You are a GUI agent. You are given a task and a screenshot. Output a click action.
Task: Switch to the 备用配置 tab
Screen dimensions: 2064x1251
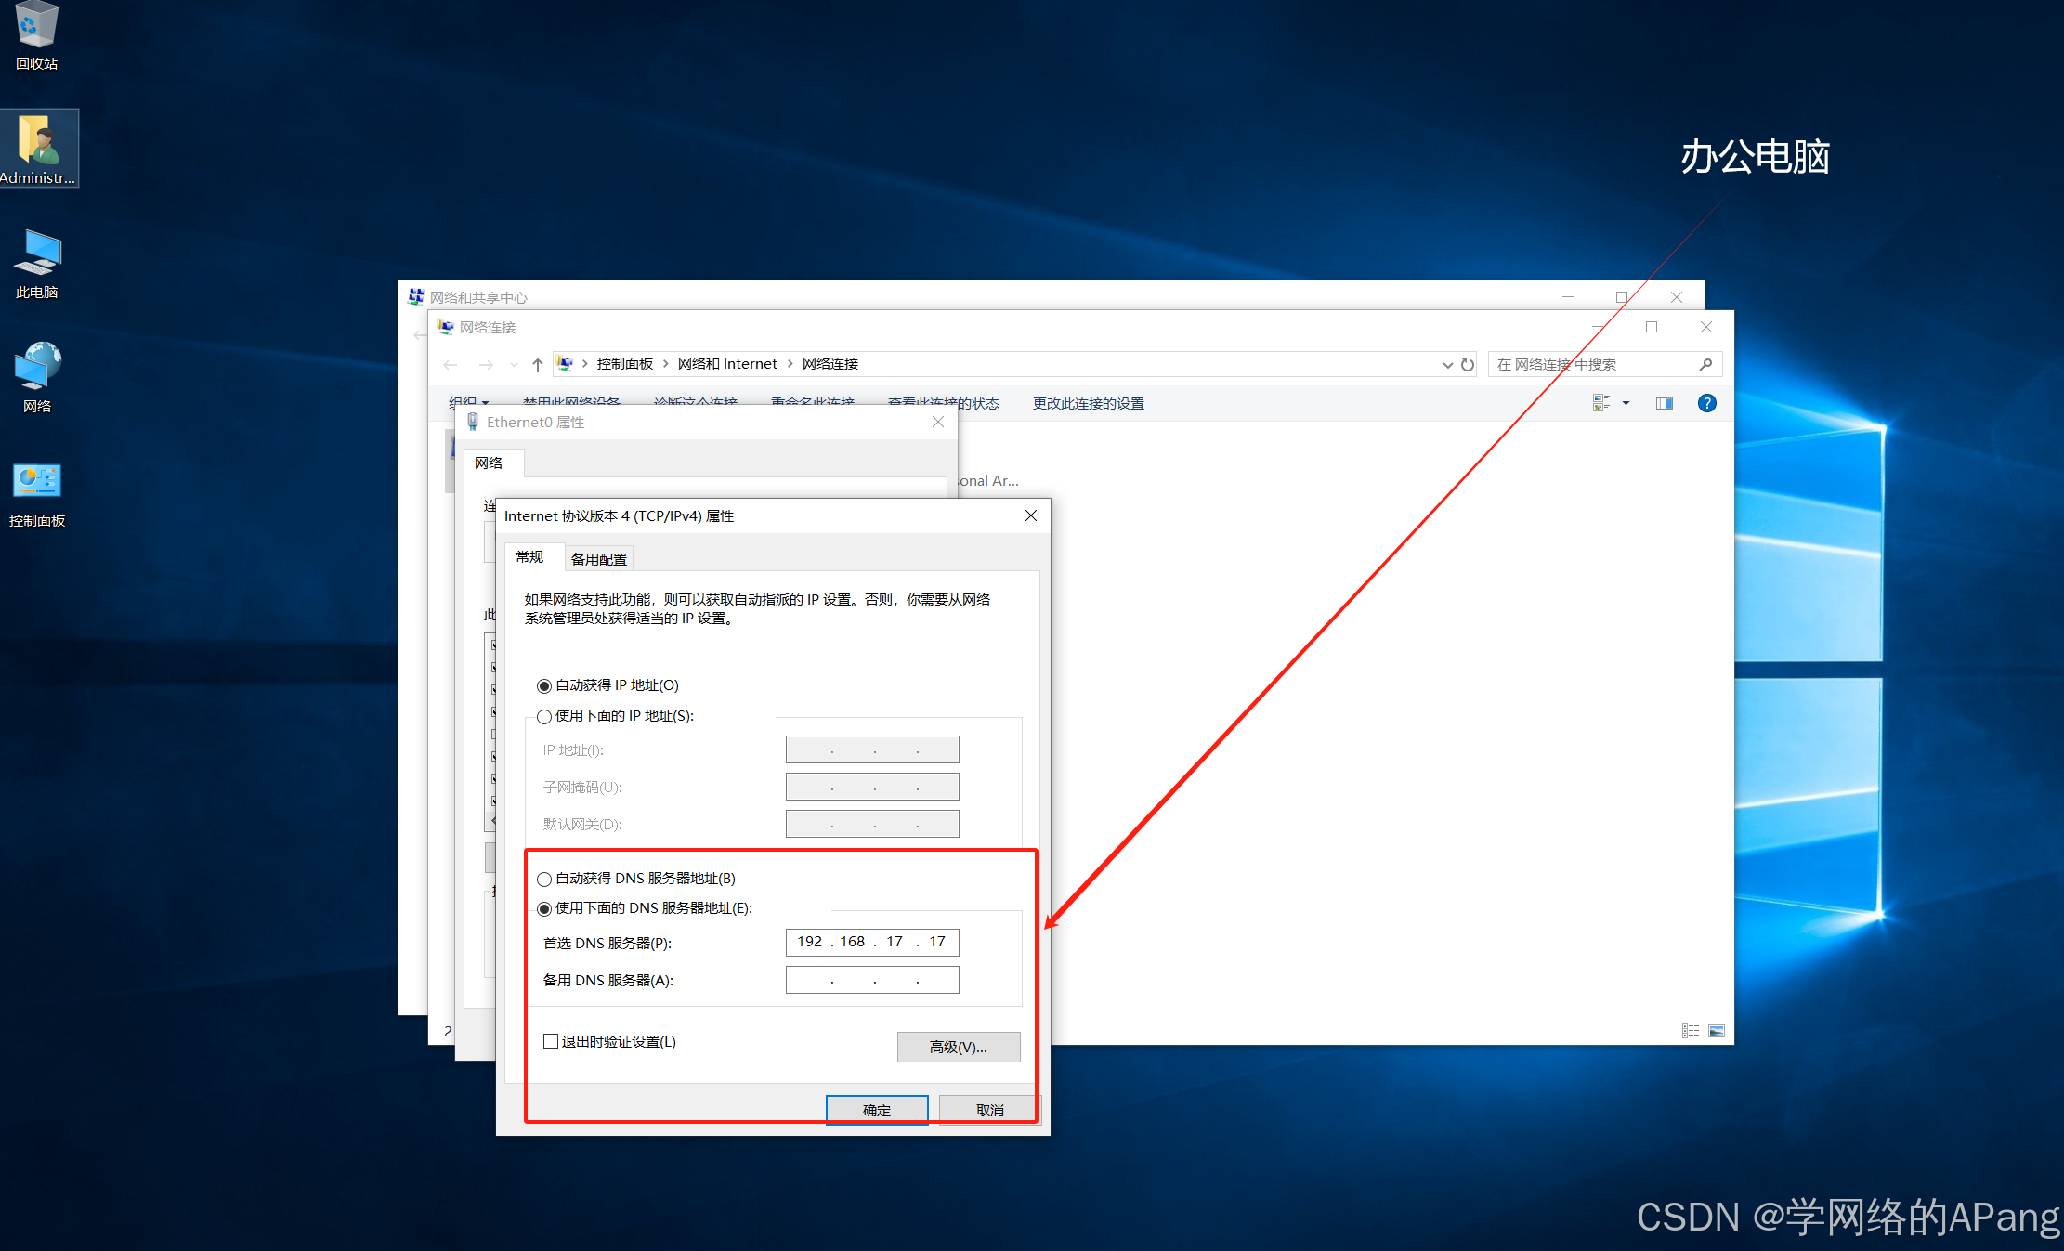[598, 558]
